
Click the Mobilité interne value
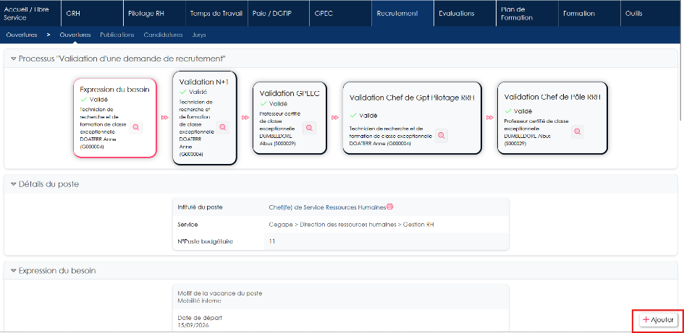(199, 300)
